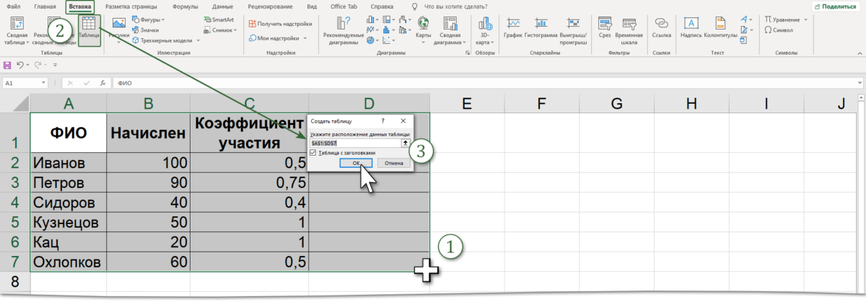866x302 pixels.
Task: Expand the Фигуры shapes dropdown
Action: (148, 19)
